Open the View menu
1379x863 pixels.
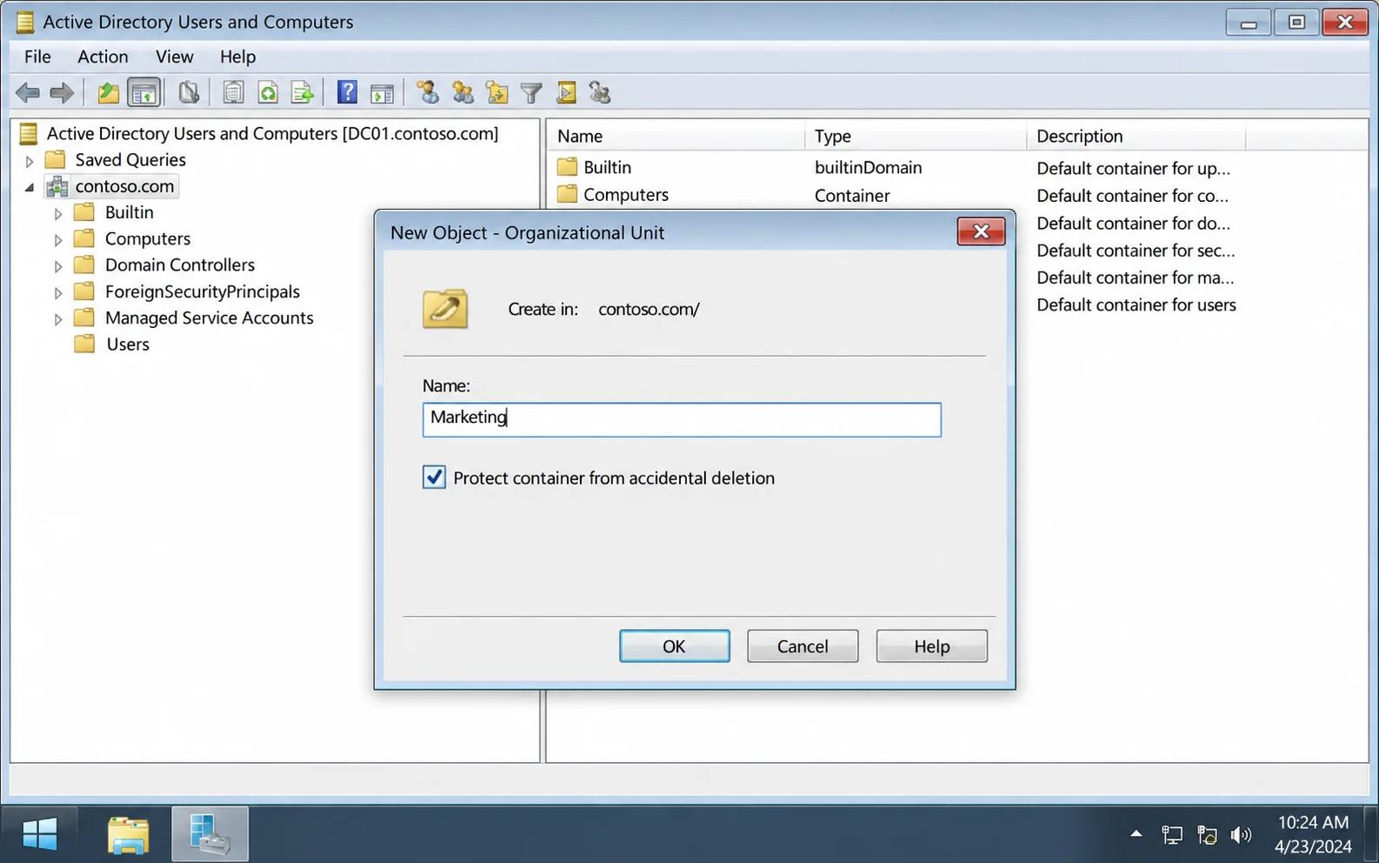pos(174,57)
